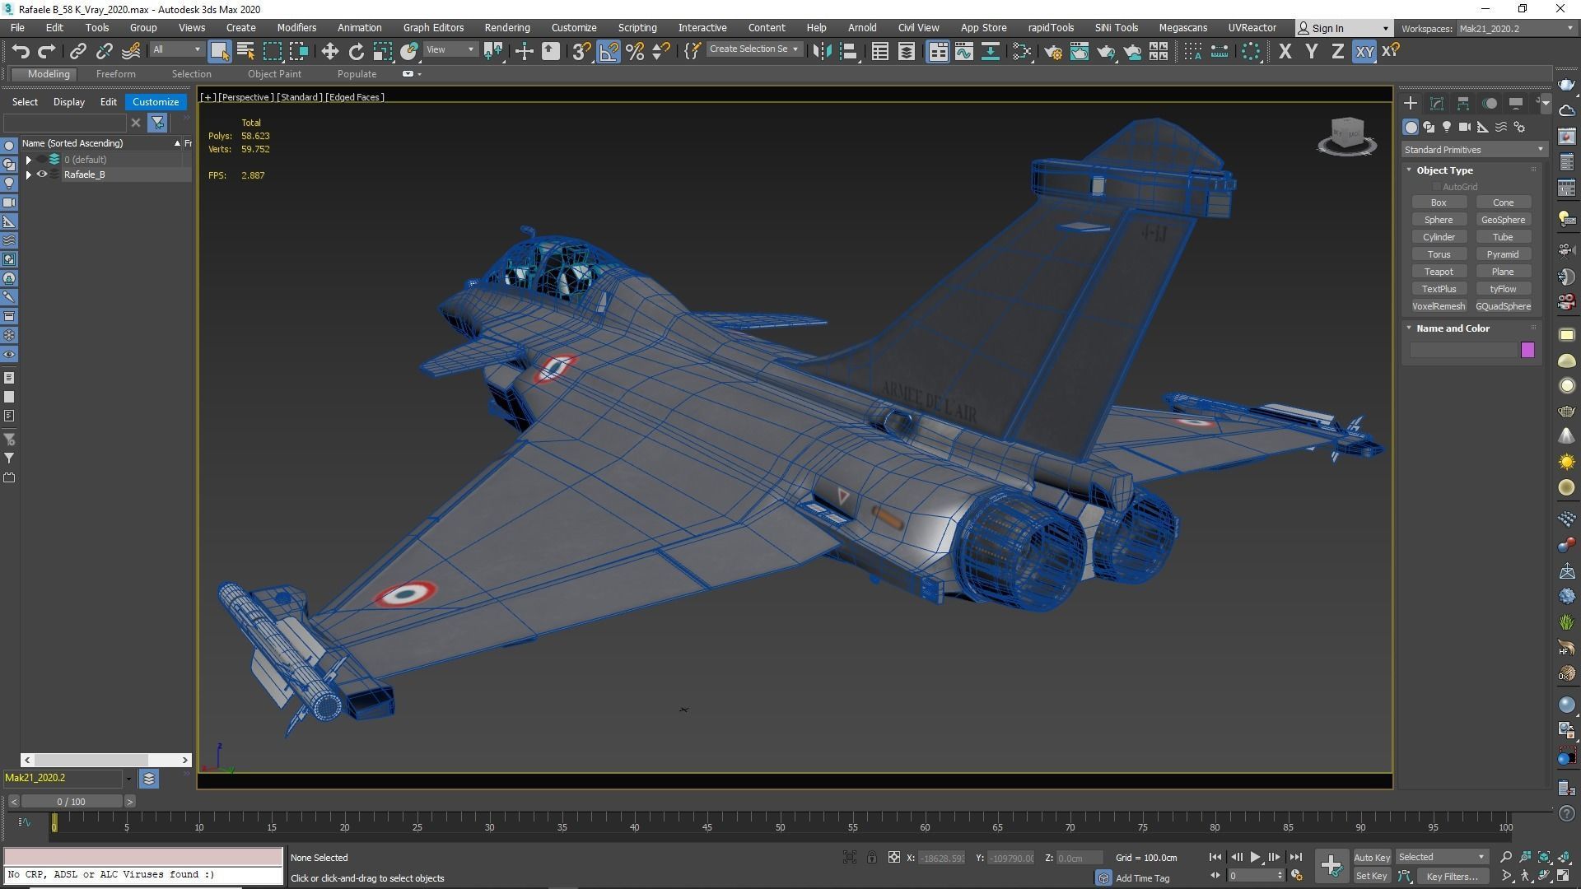Open the Material Editor icon

1022,51
